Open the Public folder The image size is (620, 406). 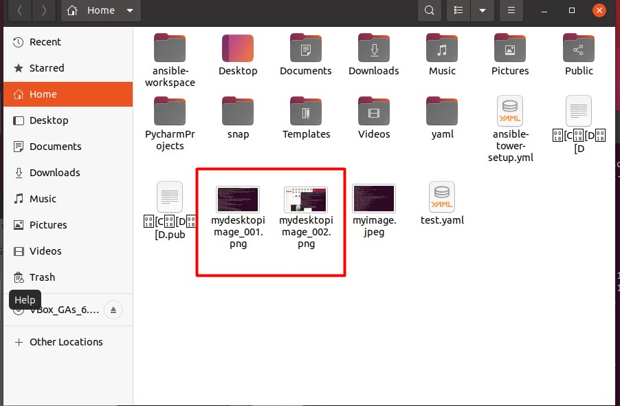(x=577, y=48)
